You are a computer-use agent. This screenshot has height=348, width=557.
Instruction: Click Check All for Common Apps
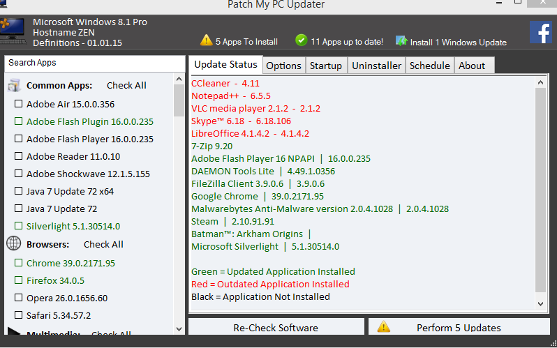[x=126, y=86]
